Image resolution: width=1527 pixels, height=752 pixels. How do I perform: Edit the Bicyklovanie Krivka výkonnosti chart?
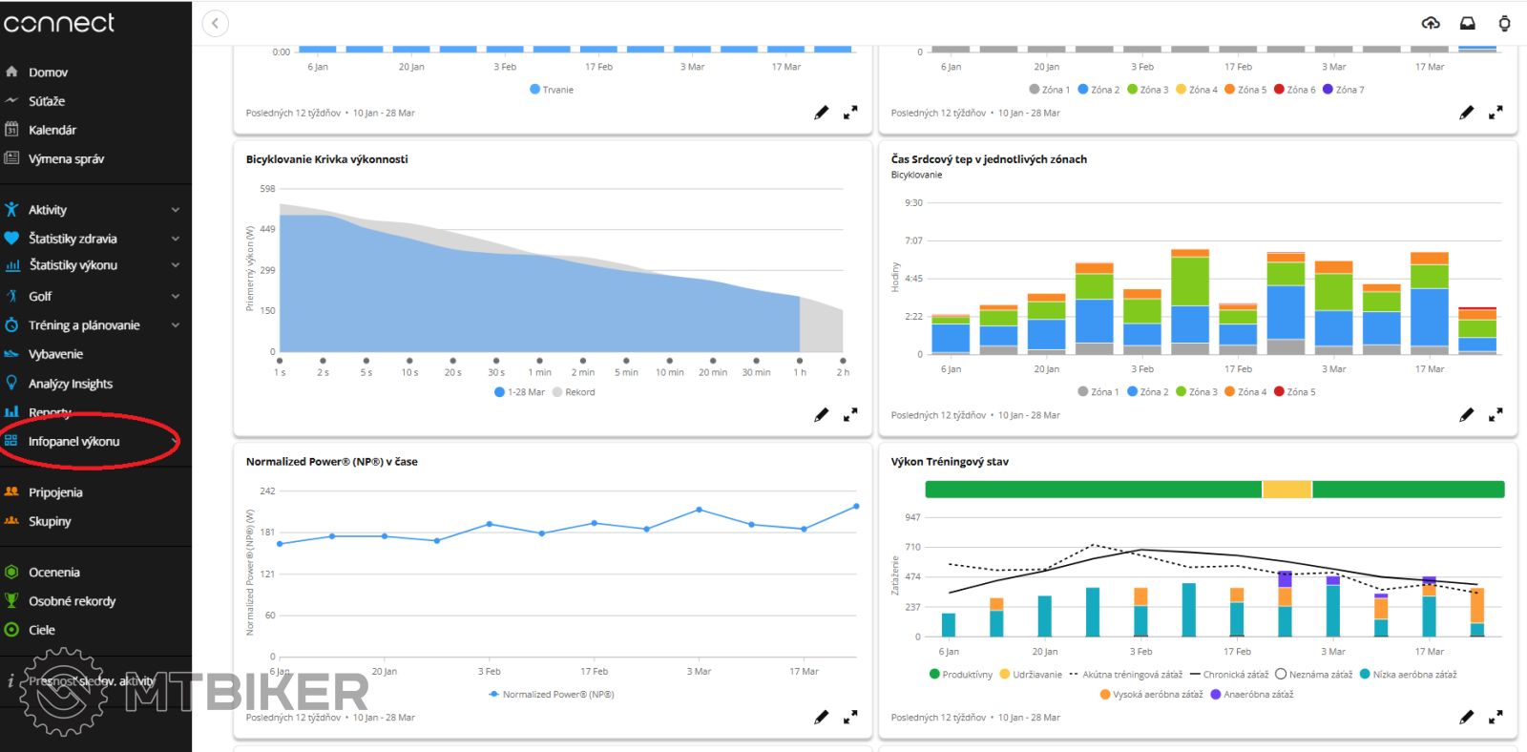[821, 415]
